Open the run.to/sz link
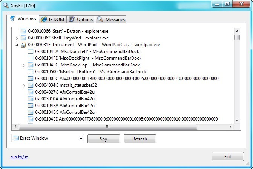 (19, 157)
